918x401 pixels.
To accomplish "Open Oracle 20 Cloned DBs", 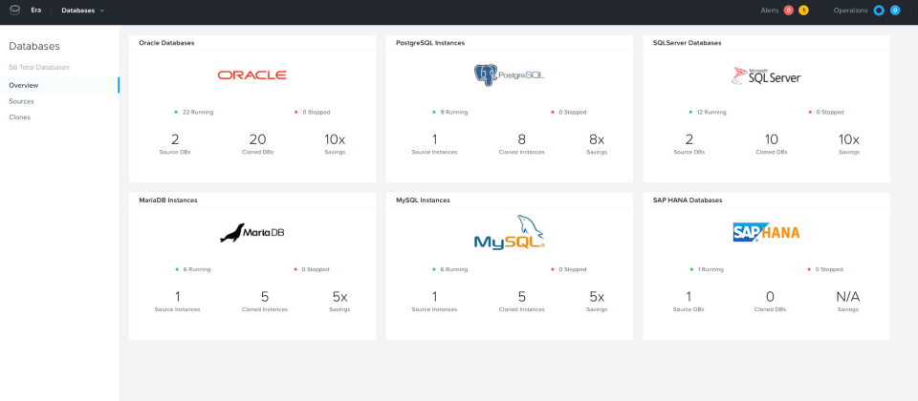I will 257,144.
